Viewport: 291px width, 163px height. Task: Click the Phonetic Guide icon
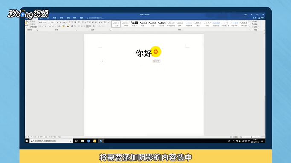[73, 22]
